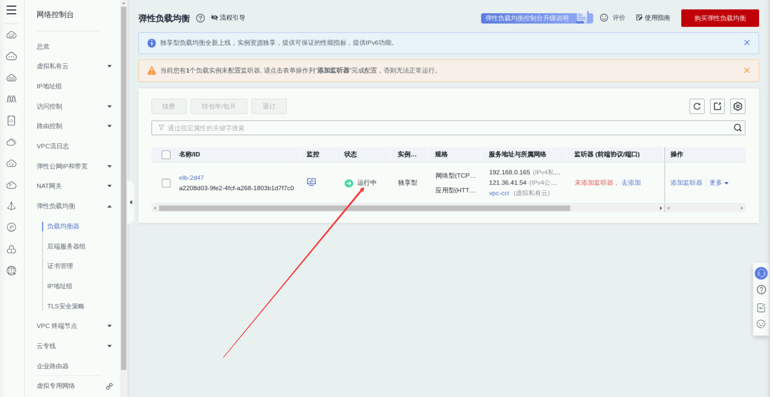This screenshot has width=773, height=397.
Task: Click floating help question icon
Action: 761,290
